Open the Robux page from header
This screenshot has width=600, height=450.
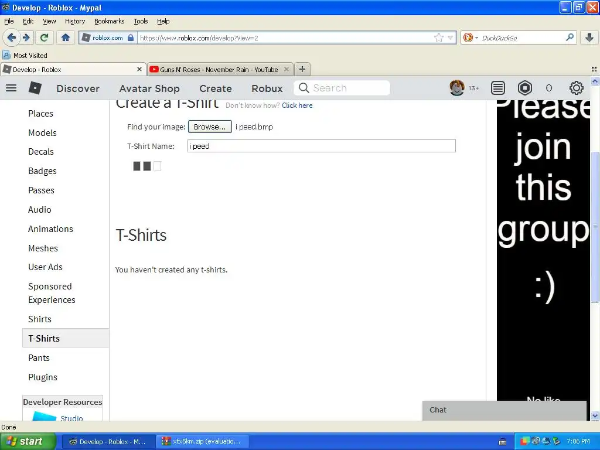tap(267, 88)
